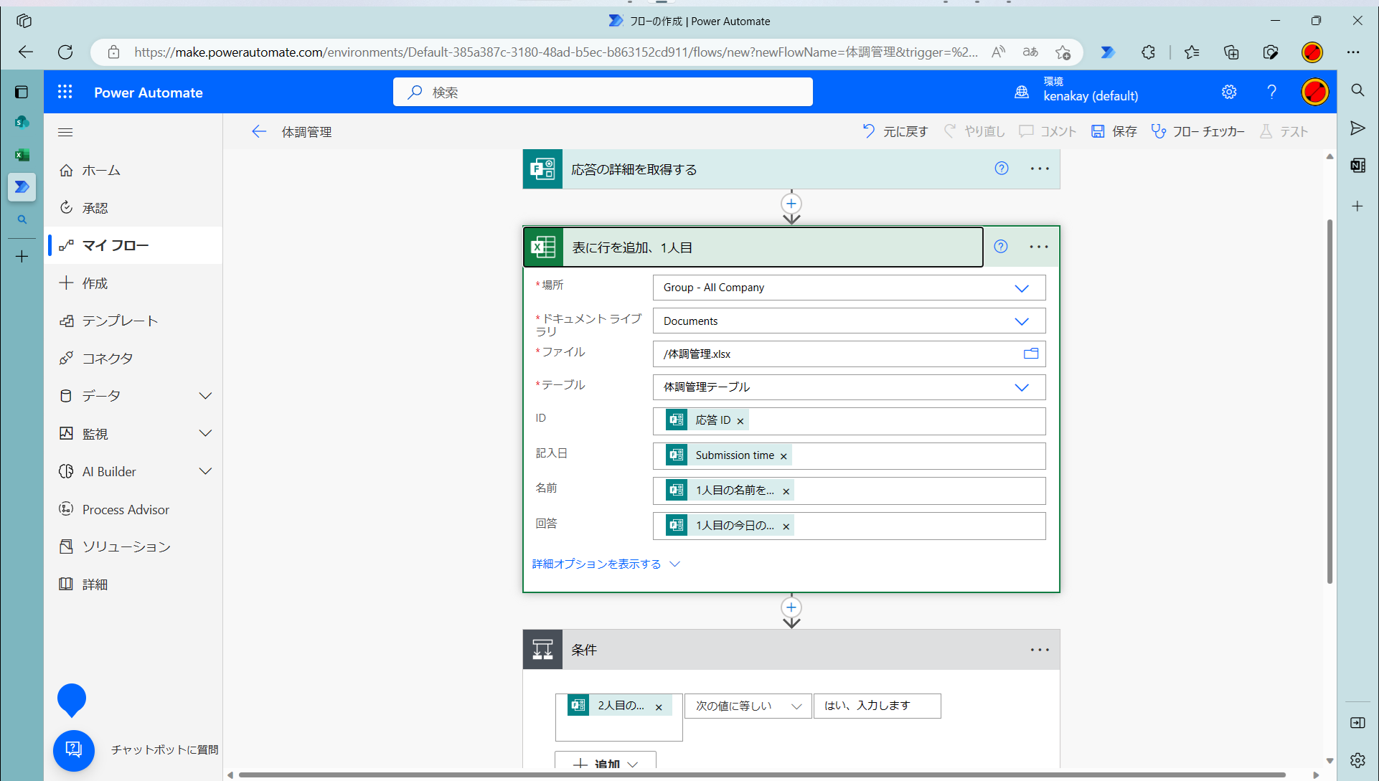
Task: Go to マイ フロー in sidebar
Action: pyautogui.click(x=115, y=245)
